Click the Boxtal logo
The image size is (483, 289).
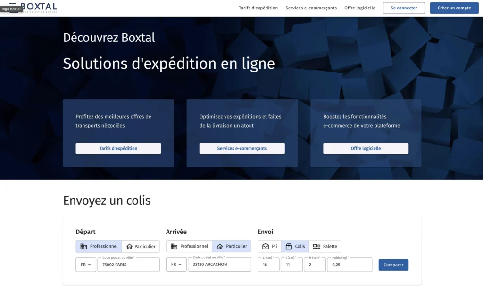click(33, 8)
